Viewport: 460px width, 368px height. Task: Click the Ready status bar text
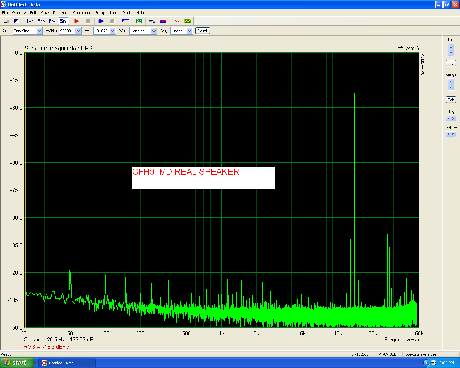(6, 354)
